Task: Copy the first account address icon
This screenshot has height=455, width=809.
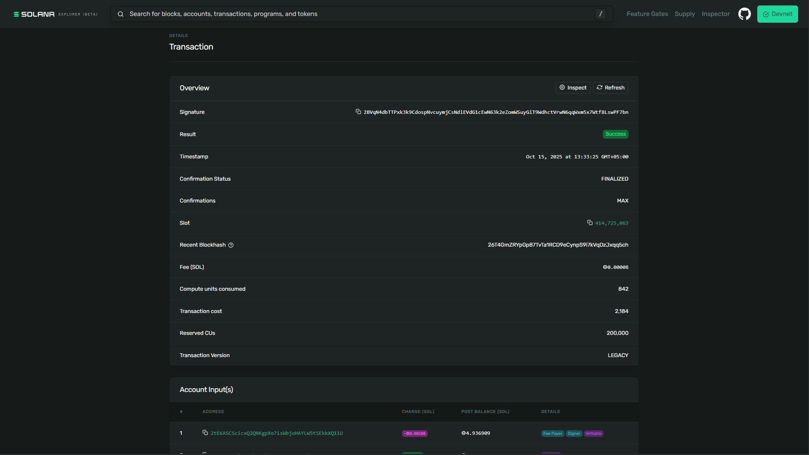Action: click(x=205, y=433)
